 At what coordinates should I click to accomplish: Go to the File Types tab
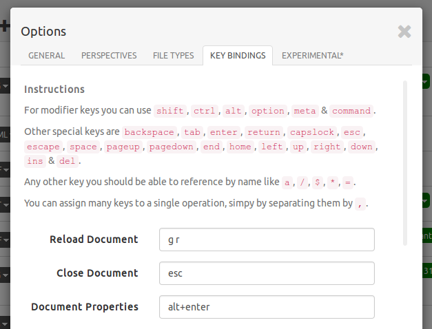173,56
